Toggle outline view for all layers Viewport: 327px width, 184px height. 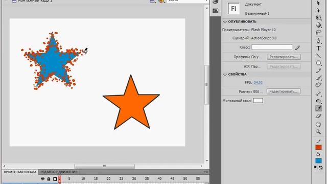(55, 179)
